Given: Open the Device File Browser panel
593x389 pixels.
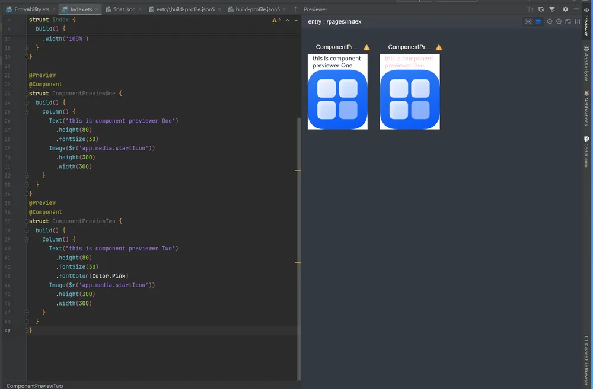Looking at the screenshot, I should click(x=586, y=361).
